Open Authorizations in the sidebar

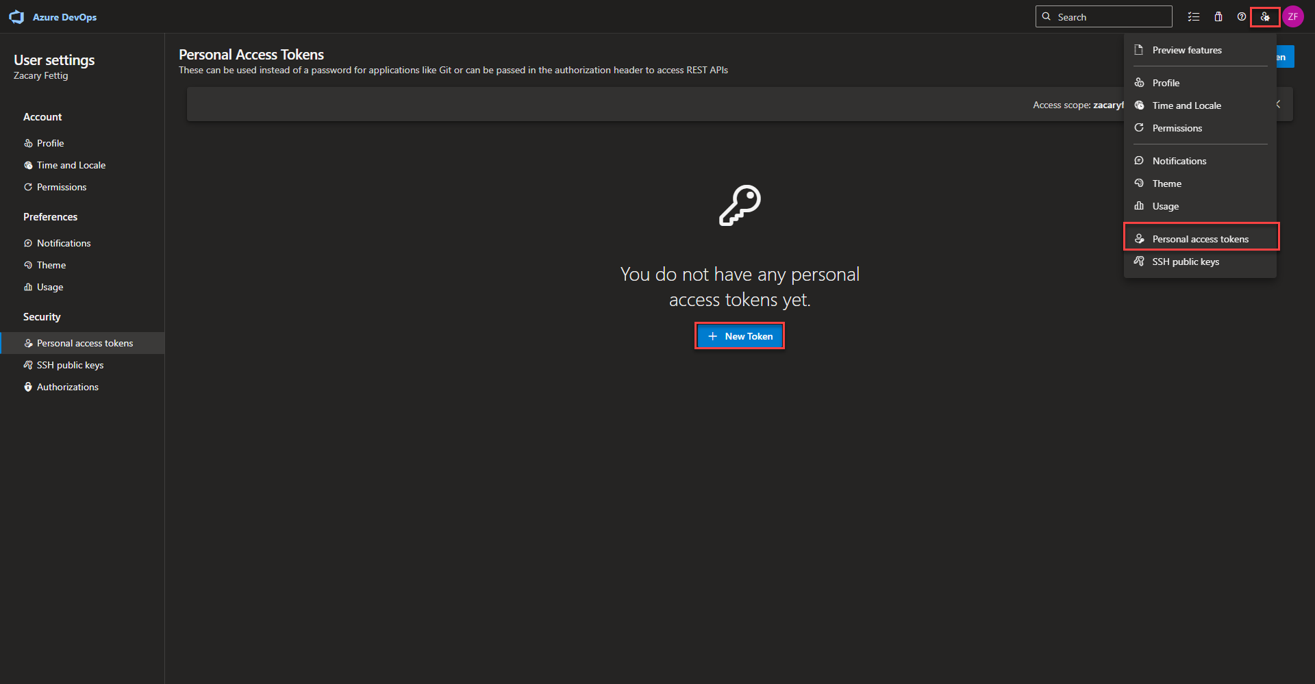click(x=67, y=387)
